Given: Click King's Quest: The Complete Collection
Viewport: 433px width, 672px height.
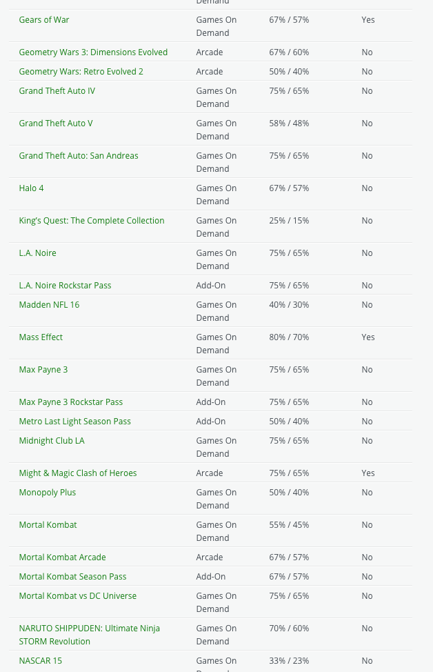Looking at the screenshot, I should click(x=92, y=221).
